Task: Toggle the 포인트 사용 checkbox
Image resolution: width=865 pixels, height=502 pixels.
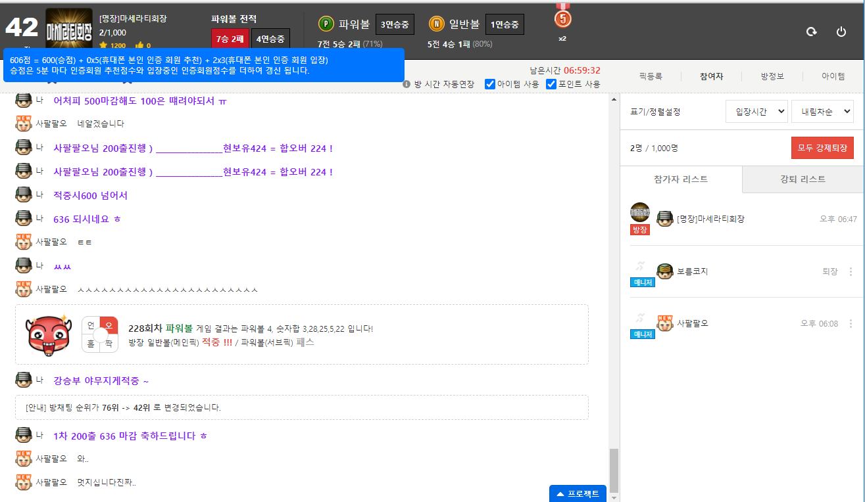Action: [x=551, y=84]
